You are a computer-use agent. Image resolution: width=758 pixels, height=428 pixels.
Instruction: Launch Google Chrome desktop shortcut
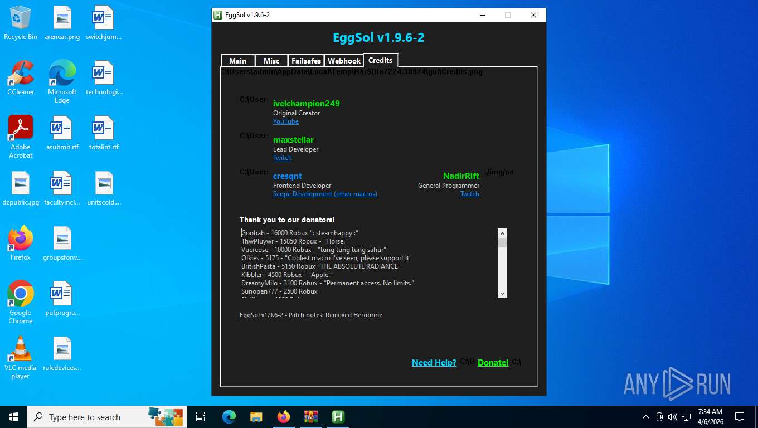pos(21,303)
